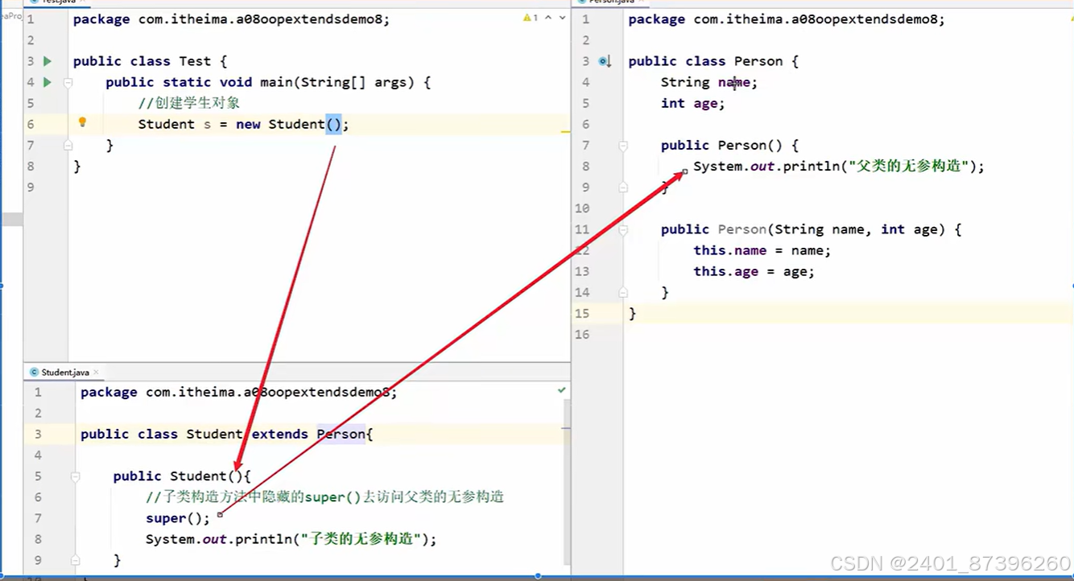Click the green inspection checkmark in Student.java
The height and width of the screenshot is (581, 1074).
coord(561,389)
